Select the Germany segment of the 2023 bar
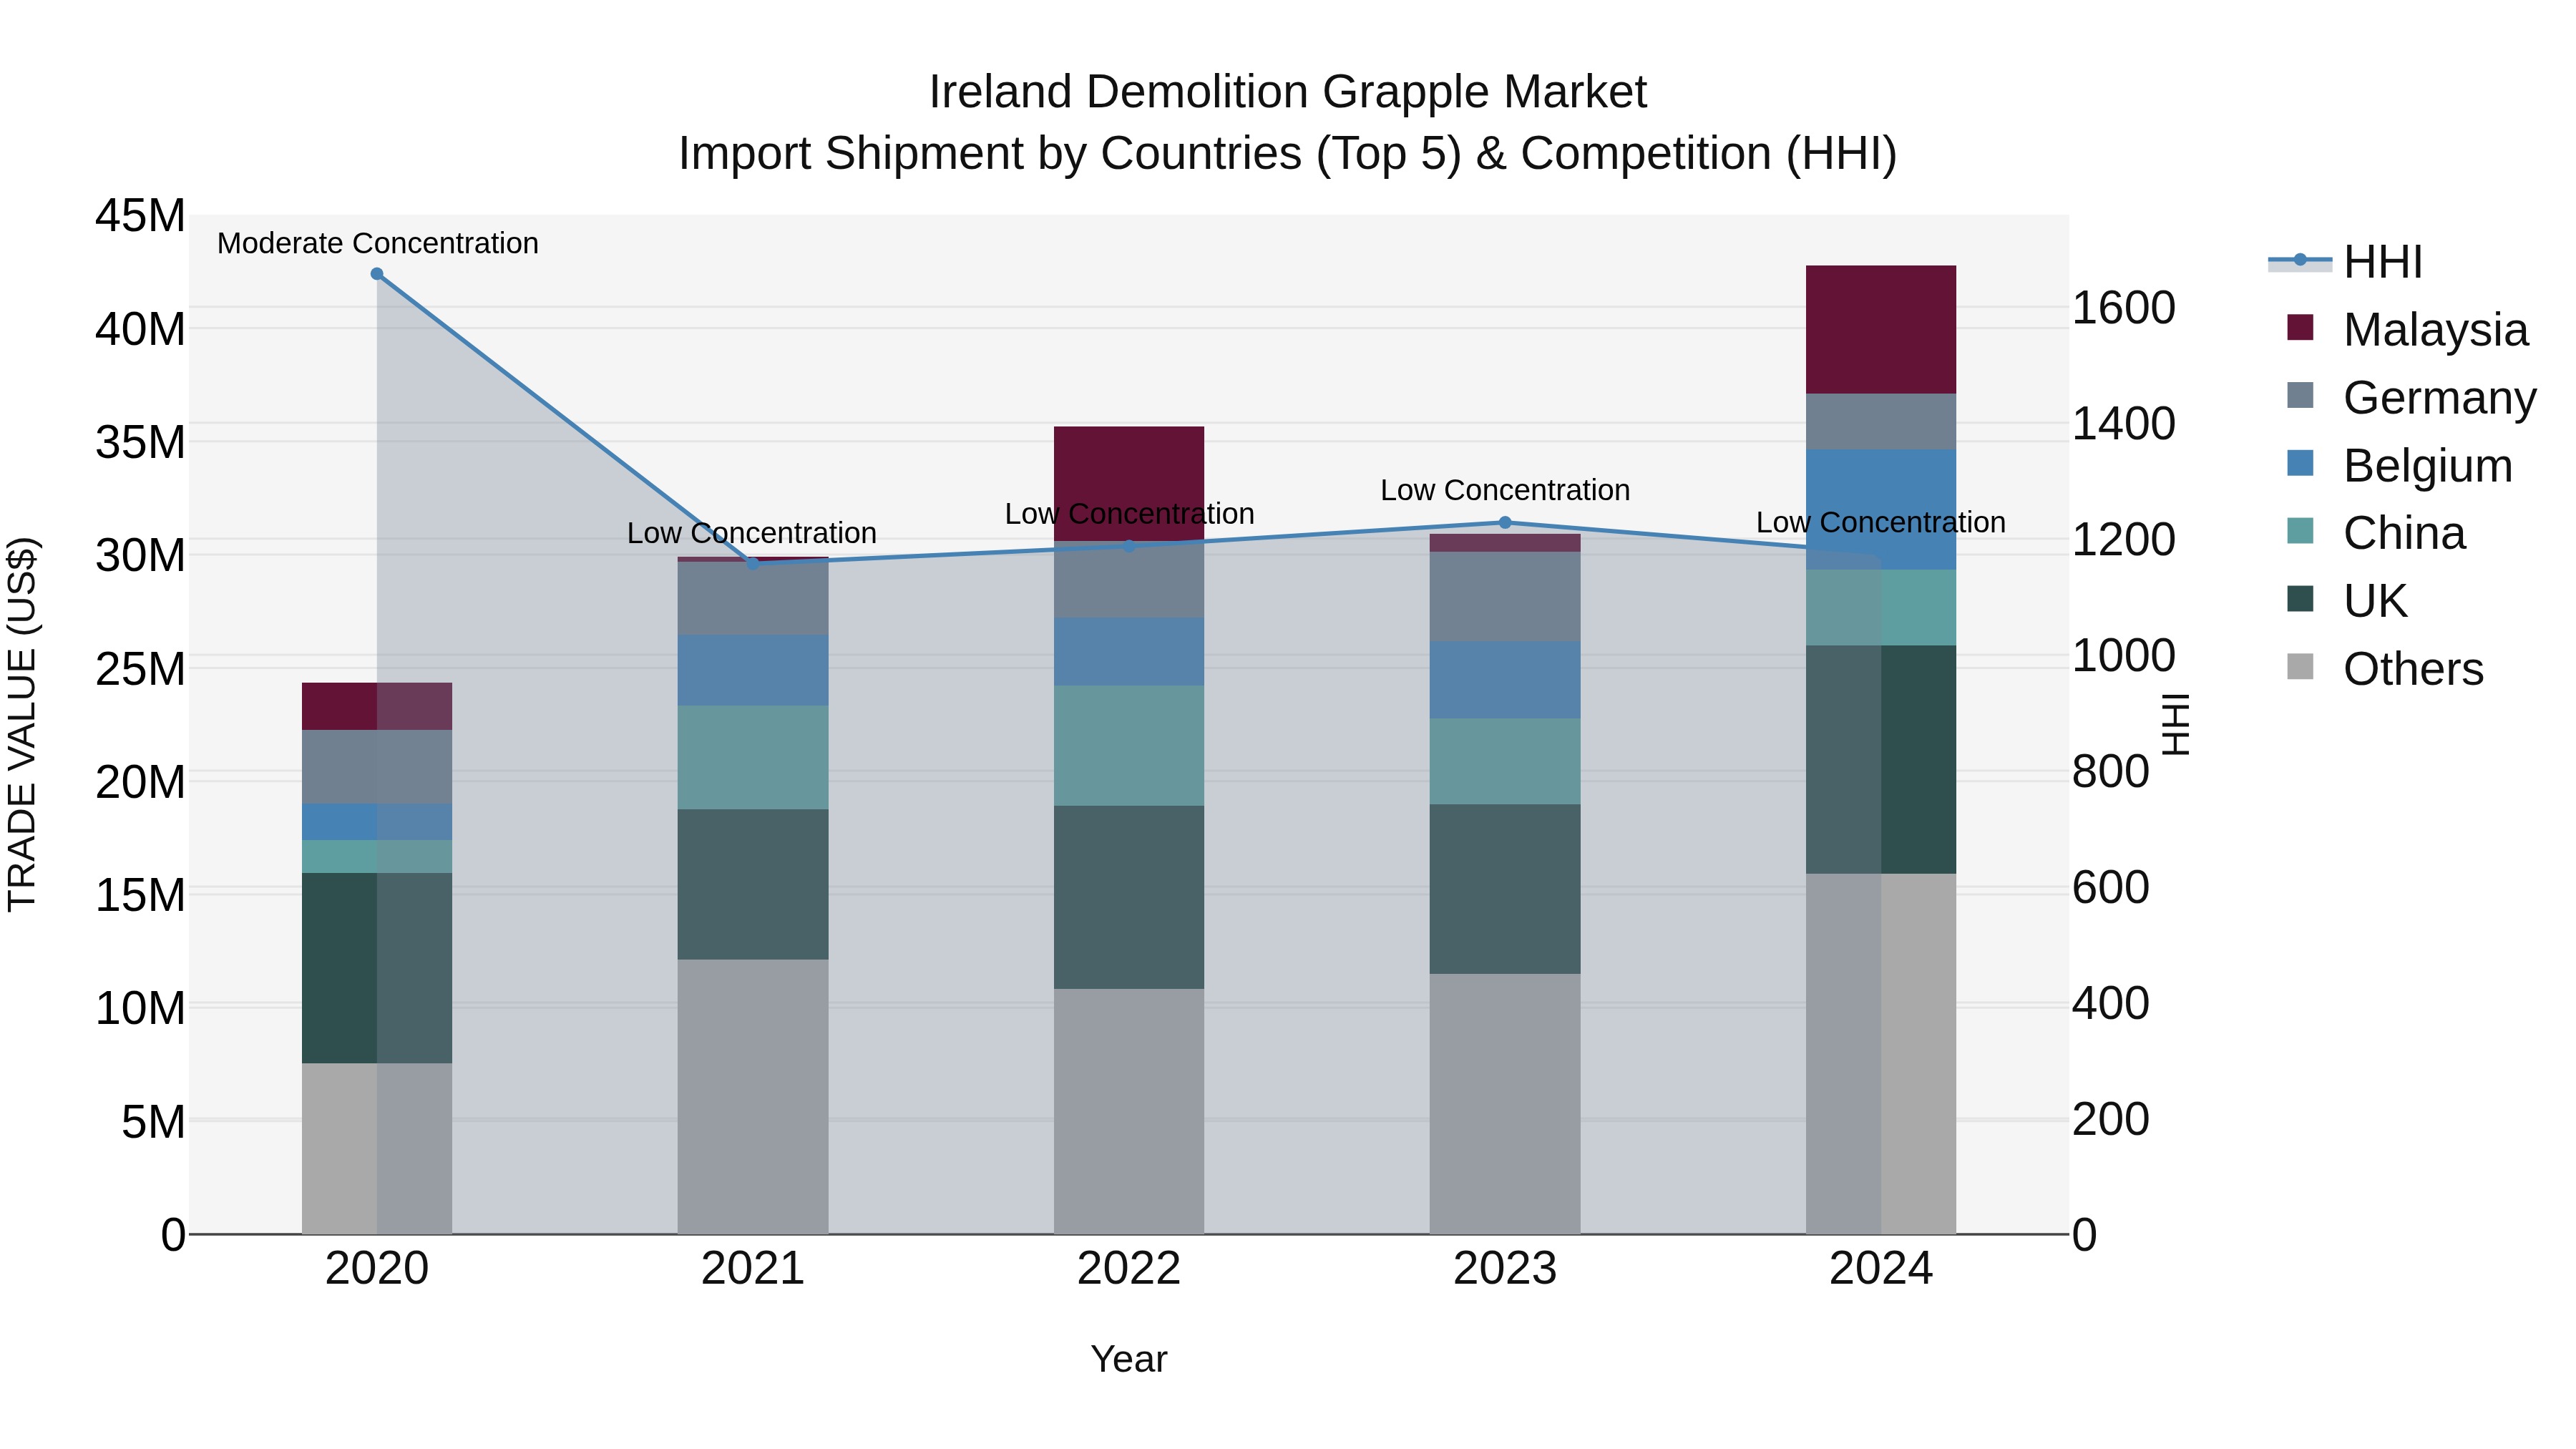Screen dimensions: 2576x1449 point(1505,597)
